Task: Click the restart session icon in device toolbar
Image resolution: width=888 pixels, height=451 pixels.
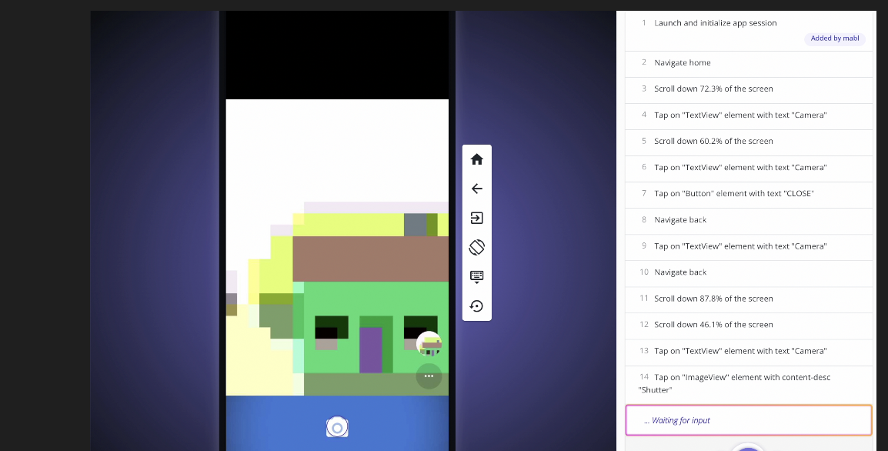Action: pos(477,306)
